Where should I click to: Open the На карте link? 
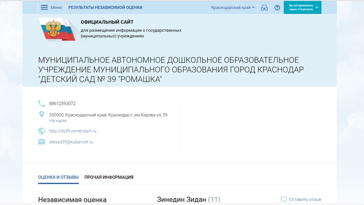click(x=58, y=121)
